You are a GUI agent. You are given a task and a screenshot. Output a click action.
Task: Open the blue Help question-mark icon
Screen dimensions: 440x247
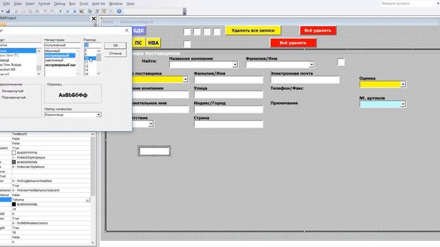click(119, 11)
